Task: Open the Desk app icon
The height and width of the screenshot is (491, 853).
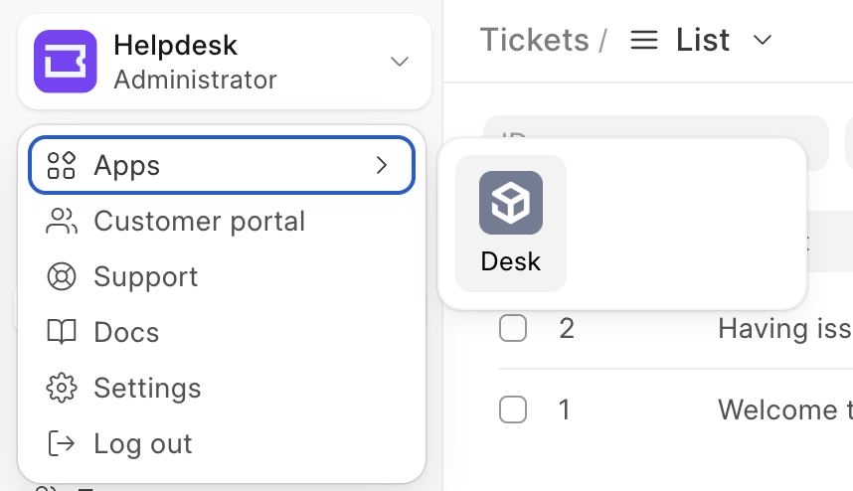Action: [511, 224]
